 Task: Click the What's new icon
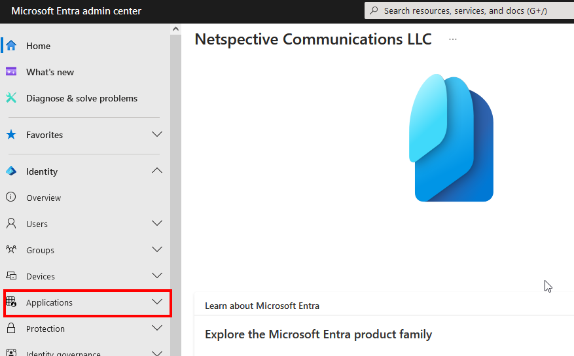click(x=11, y=72)
